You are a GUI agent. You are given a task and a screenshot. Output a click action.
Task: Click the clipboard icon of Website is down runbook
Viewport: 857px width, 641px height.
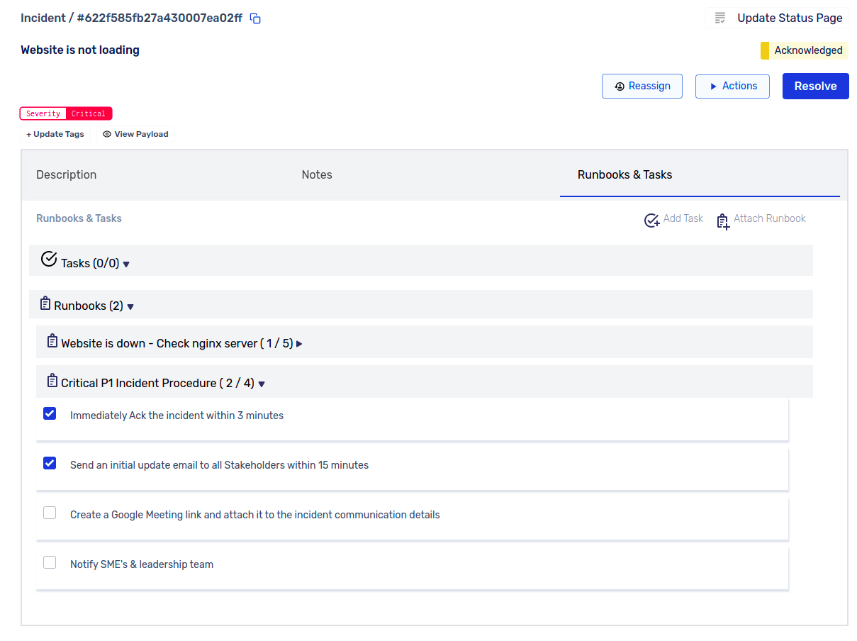[52, 341]
